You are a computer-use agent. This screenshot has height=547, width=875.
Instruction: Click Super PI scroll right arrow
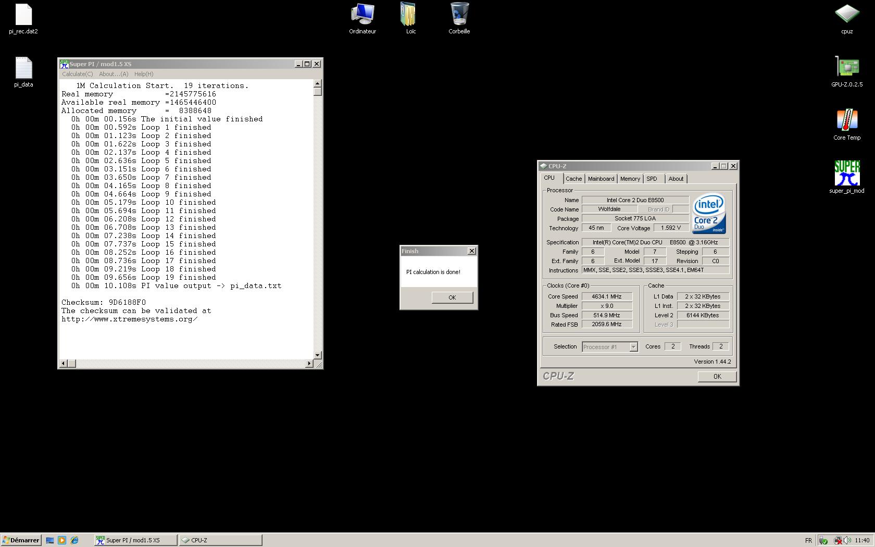coord(309,363)
